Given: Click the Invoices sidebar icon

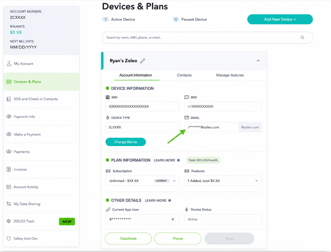Looking at the screenshot, I should (x=9, y=169).
